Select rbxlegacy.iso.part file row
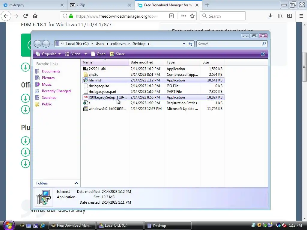The height and width of the screenshot is (230, 307). coord(153,92)
